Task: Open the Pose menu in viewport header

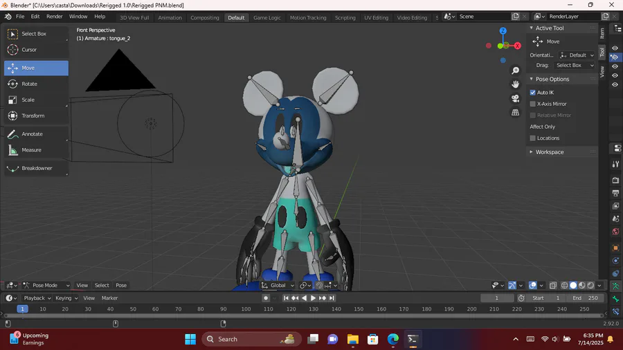Action: pos(121,285)
